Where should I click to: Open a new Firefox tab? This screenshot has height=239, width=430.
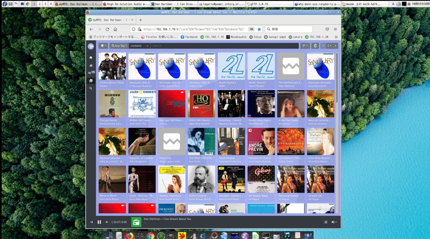140,20
